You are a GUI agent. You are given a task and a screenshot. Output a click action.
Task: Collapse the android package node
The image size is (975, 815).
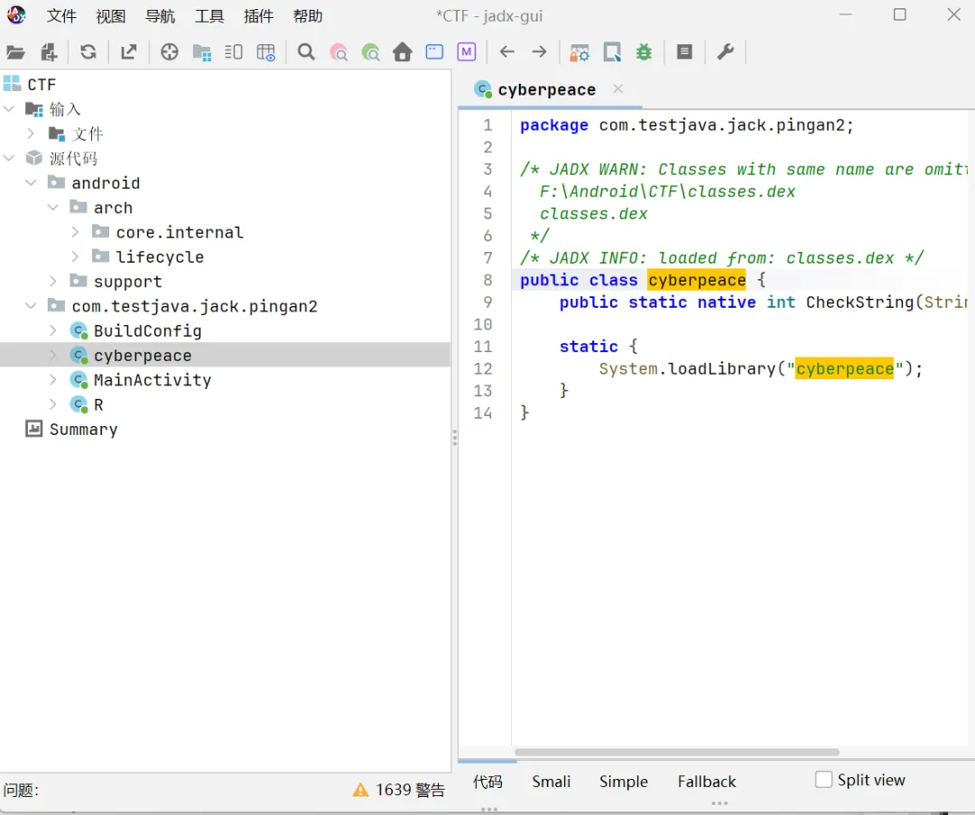[x=32, y=183]
